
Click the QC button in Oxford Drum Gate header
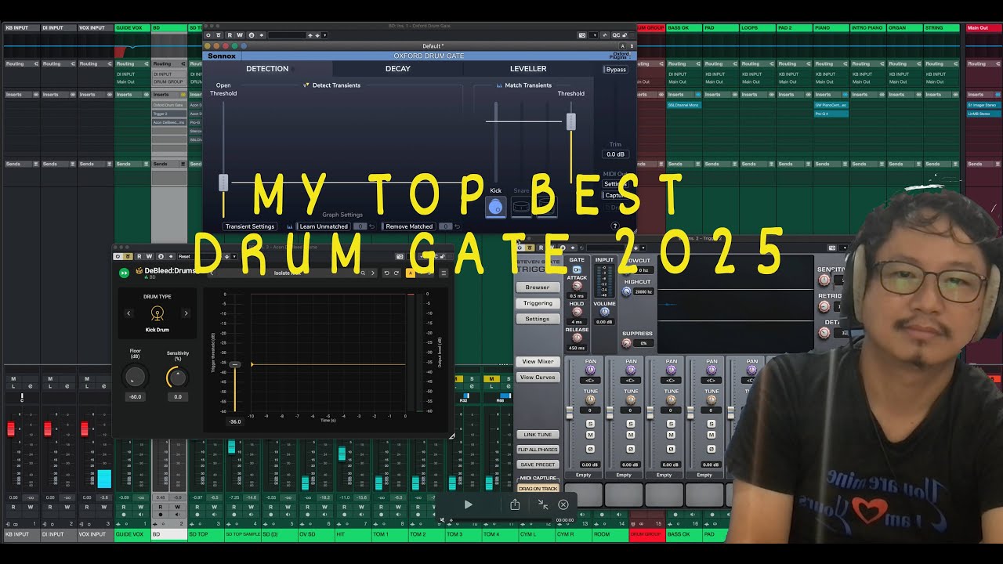pyautogui.click(x=615, y=35)
